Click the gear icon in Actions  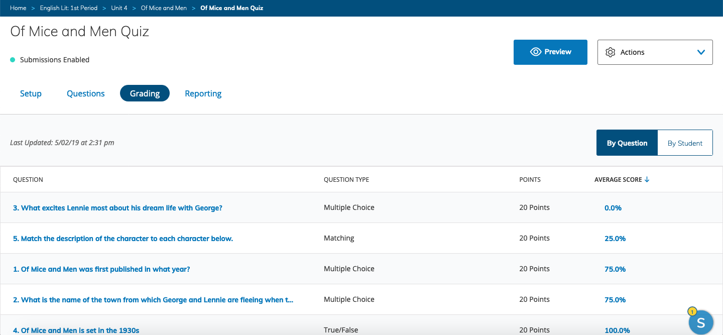point(610,52)
